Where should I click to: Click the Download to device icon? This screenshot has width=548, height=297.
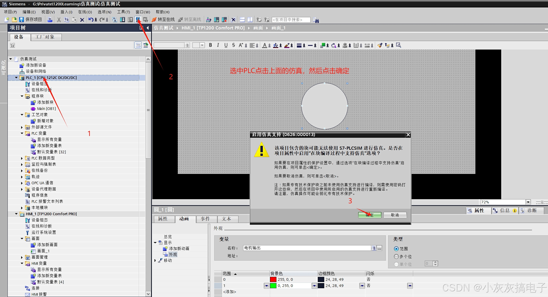click(x=122, y=20)
